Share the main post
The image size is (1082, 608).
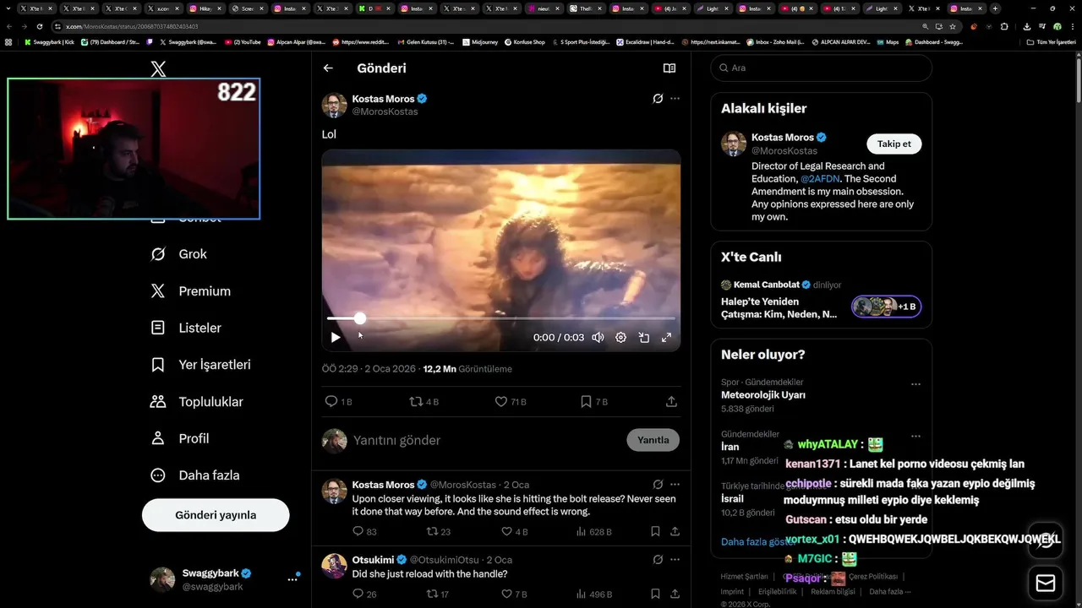coord(671,402)
